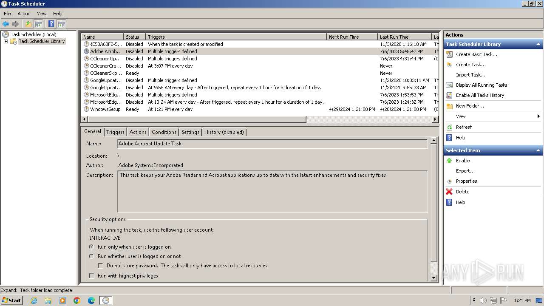Collapse the Selected Item actions section

538,150
